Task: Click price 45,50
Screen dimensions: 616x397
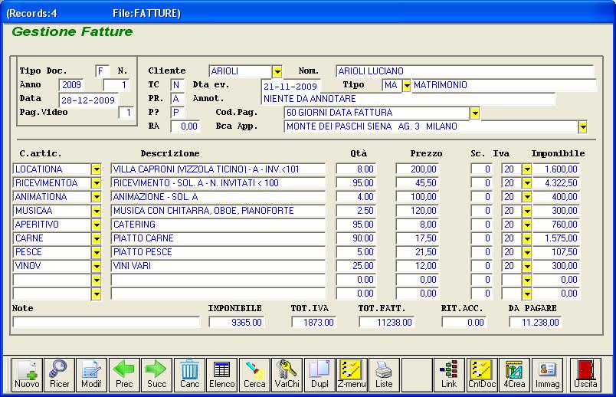Action: point(418,183)
